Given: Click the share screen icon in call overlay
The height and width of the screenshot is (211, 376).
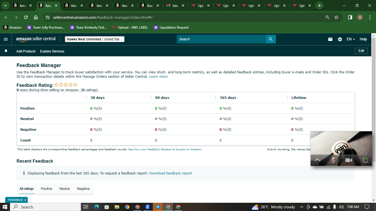Looking at the screenshot, I should point(365,160).
